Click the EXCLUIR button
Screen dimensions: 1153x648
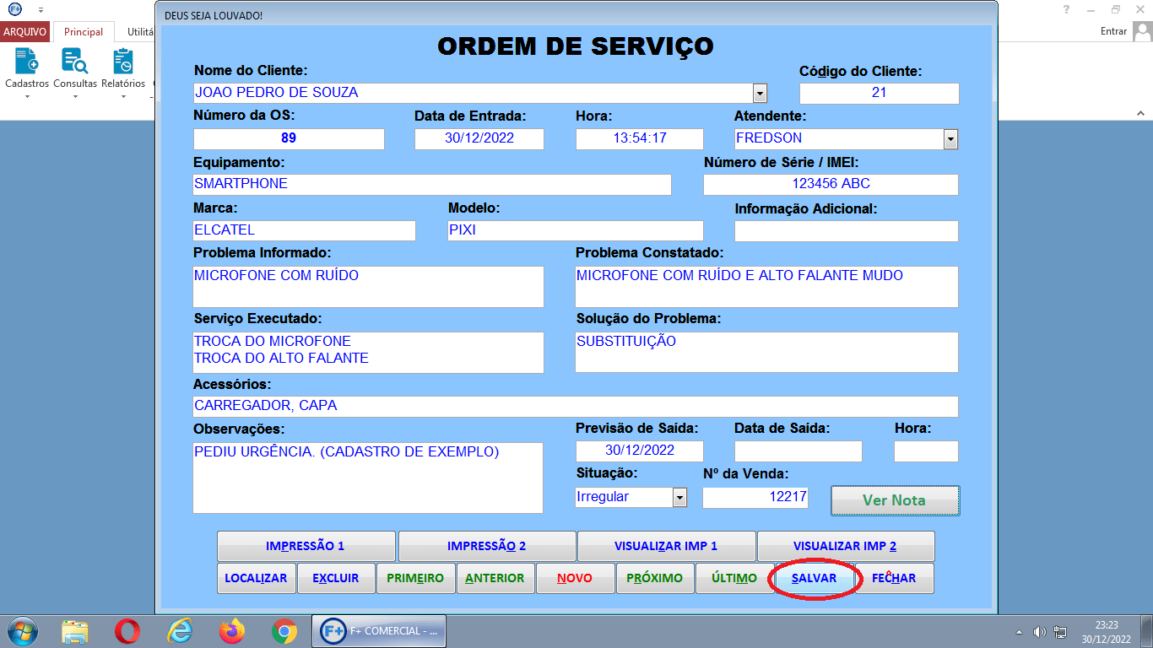tap(336, 579)
